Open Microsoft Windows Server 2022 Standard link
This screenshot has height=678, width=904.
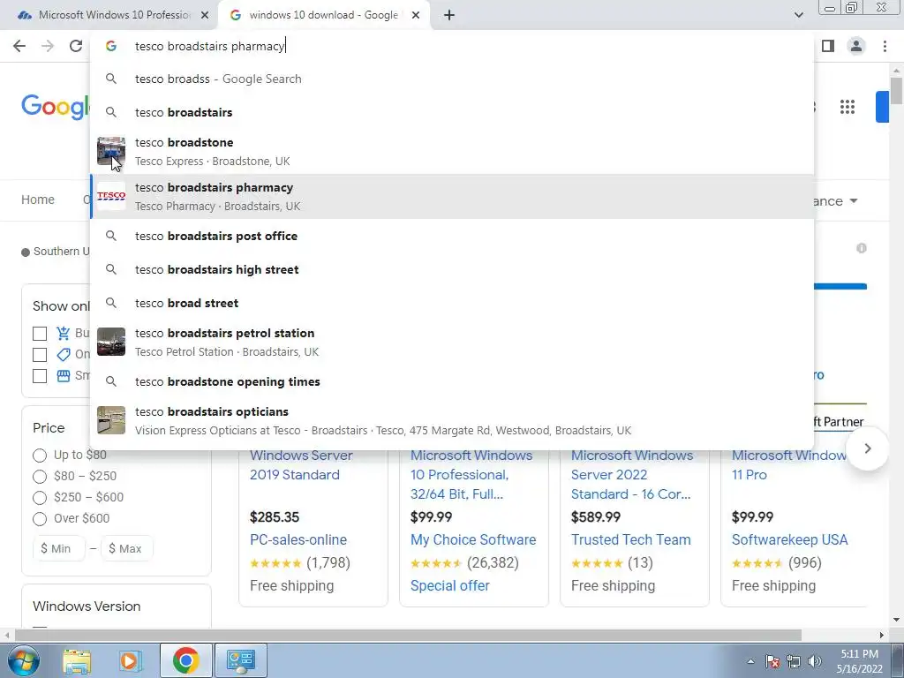coord(632,474)
